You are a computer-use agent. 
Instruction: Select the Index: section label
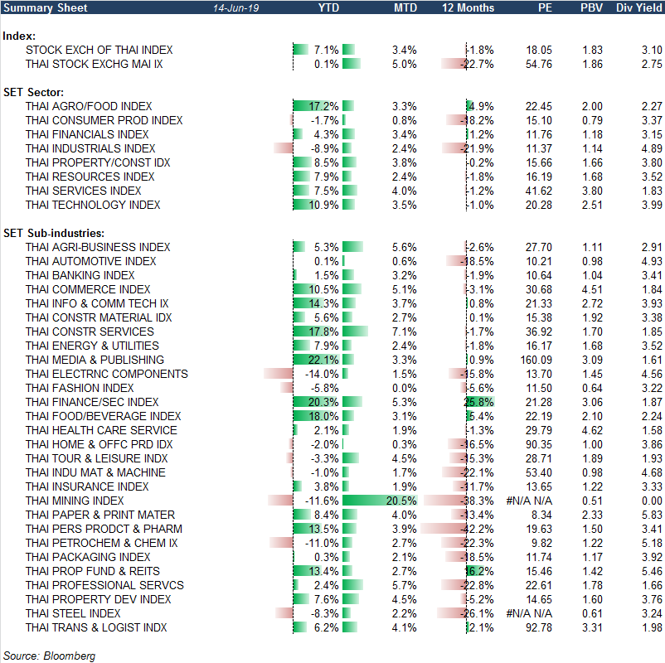(19, 36)
